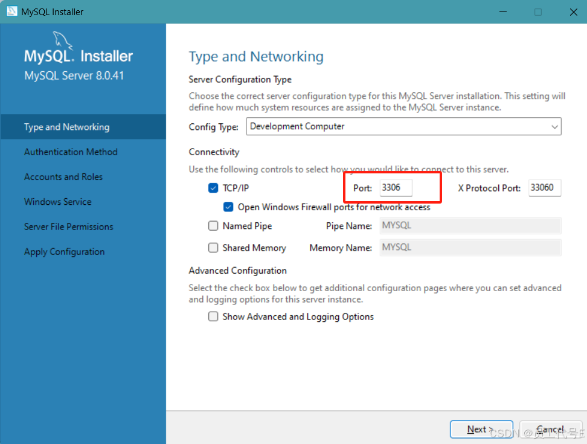The width and height of the screenshot is (587, 444).
Task: Check Show Advanced and Logging Options
Action: coord(213,317)
